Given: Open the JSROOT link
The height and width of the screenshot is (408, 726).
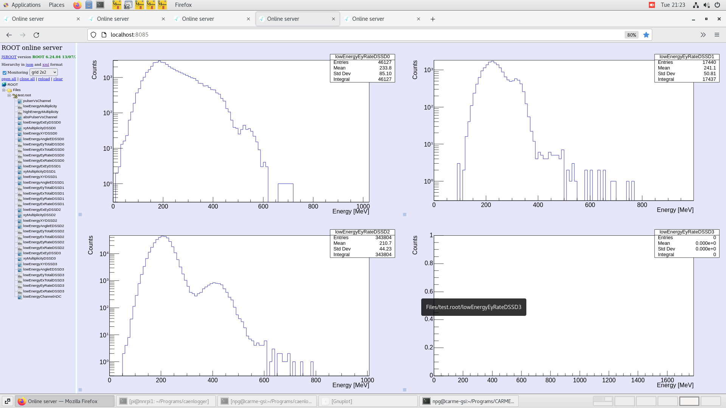Looking at the screenshot, I should 8,57.
